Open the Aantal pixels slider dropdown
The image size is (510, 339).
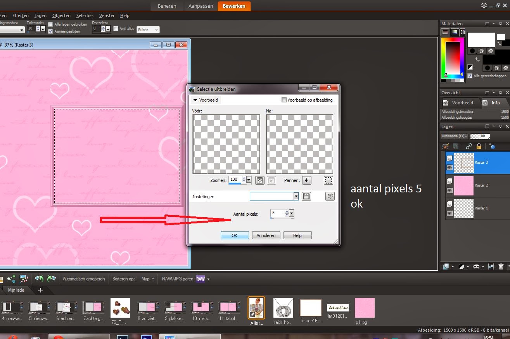[x=292, y=213]
